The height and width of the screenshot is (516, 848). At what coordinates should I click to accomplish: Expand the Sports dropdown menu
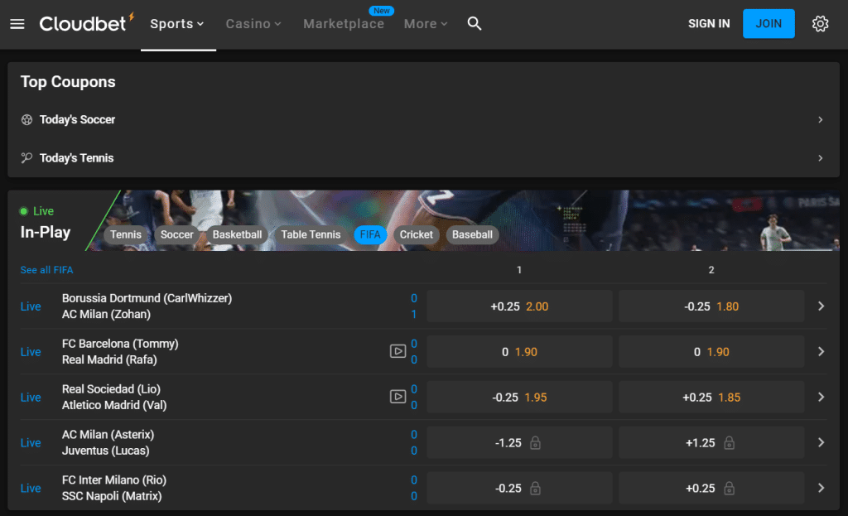[177, 24]
